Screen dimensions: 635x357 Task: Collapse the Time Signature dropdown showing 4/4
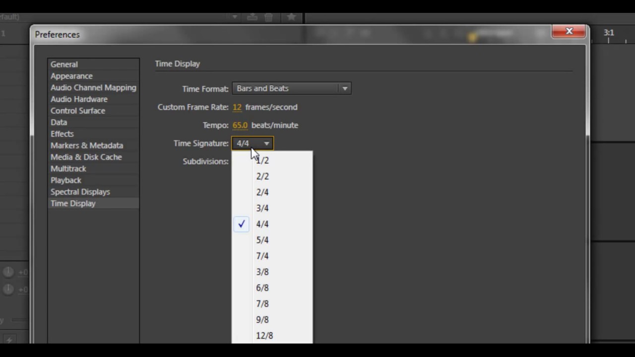(253, 143)
